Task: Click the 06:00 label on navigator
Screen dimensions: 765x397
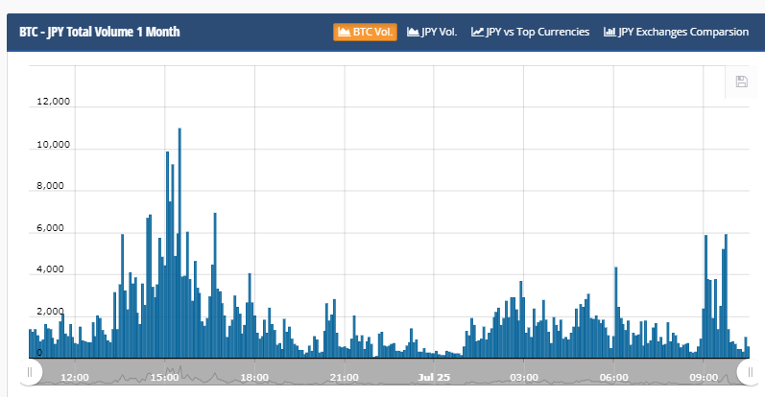Action: pyautogui.click(x=613, y=378)
